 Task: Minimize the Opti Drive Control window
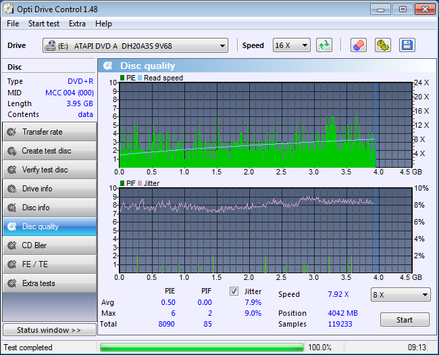click(x=380, y=9)
